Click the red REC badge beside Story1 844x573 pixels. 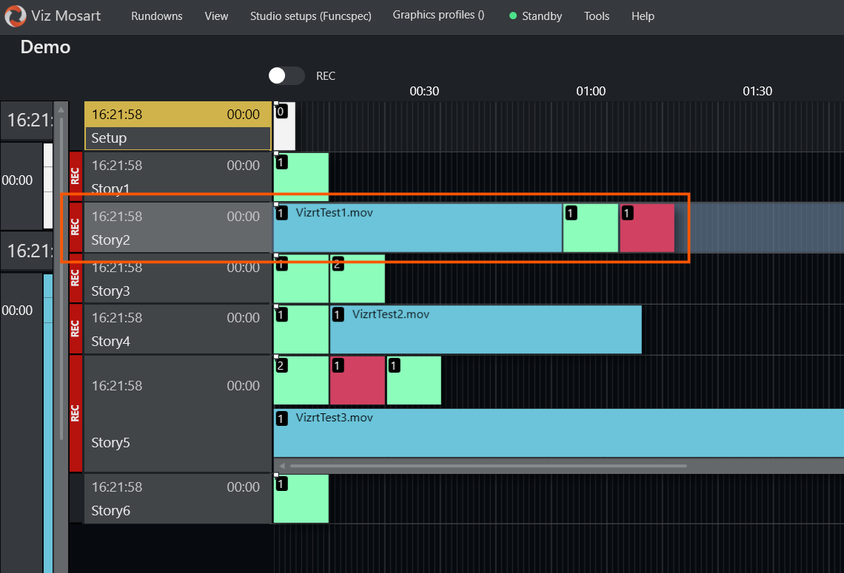[x=75, y=177]
